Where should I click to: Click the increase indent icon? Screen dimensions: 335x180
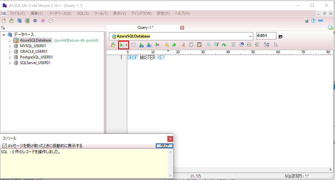[249, 44]
